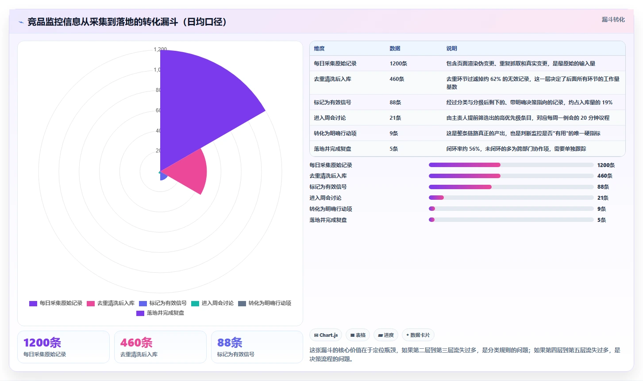Select the 表格 chip
This screenshot has height=381, width=643.
coord(358,335)
